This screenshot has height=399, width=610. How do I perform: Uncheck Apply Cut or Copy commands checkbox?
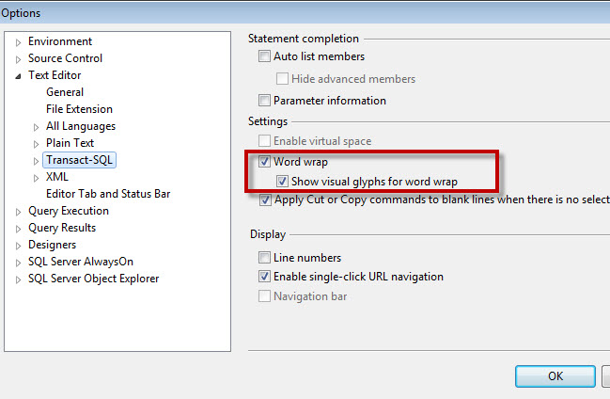265,200
